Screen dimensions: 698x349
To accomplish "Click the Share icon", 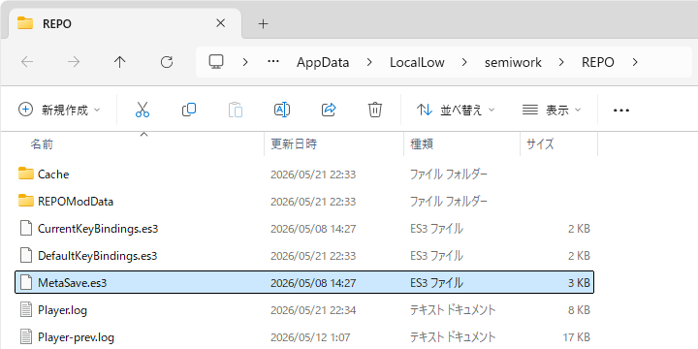I will (329, 110).
